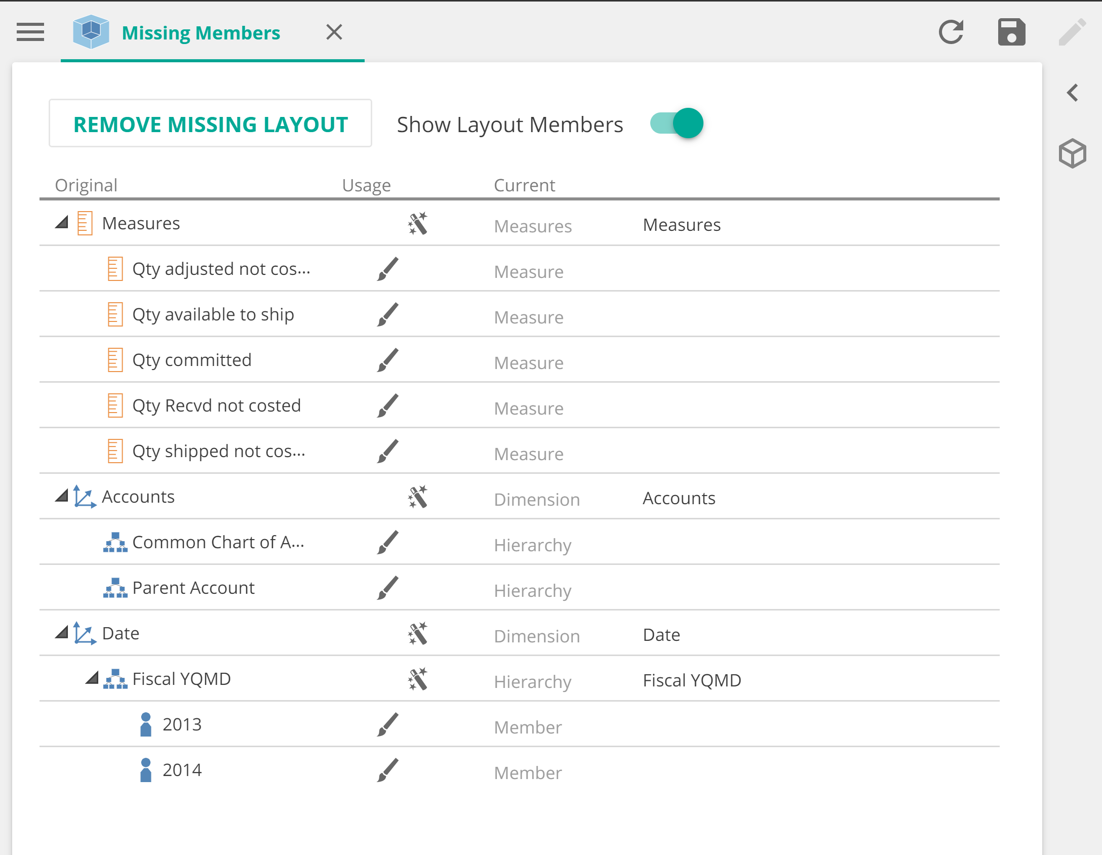Collapse the Accounts dimension node

[62, 495]
